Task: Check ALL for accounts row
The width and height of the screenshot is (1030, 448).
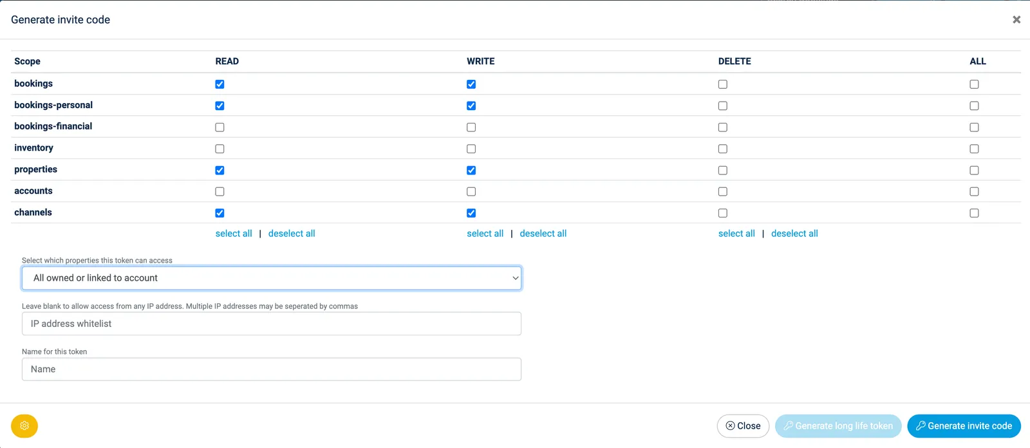Action: click(974, 192)
